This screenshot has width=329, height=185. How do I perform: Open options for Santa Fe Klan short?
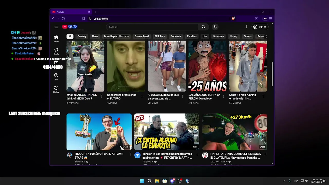coord(264,96)
